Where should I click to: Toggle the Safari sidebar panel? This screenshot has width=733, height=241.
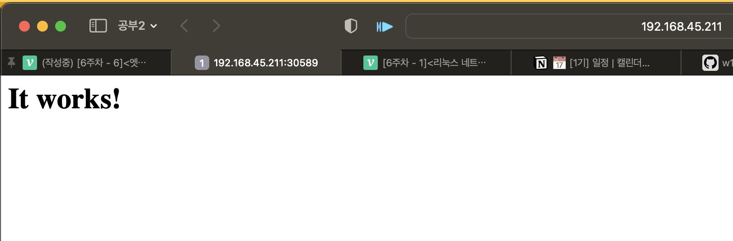[98, 26]
